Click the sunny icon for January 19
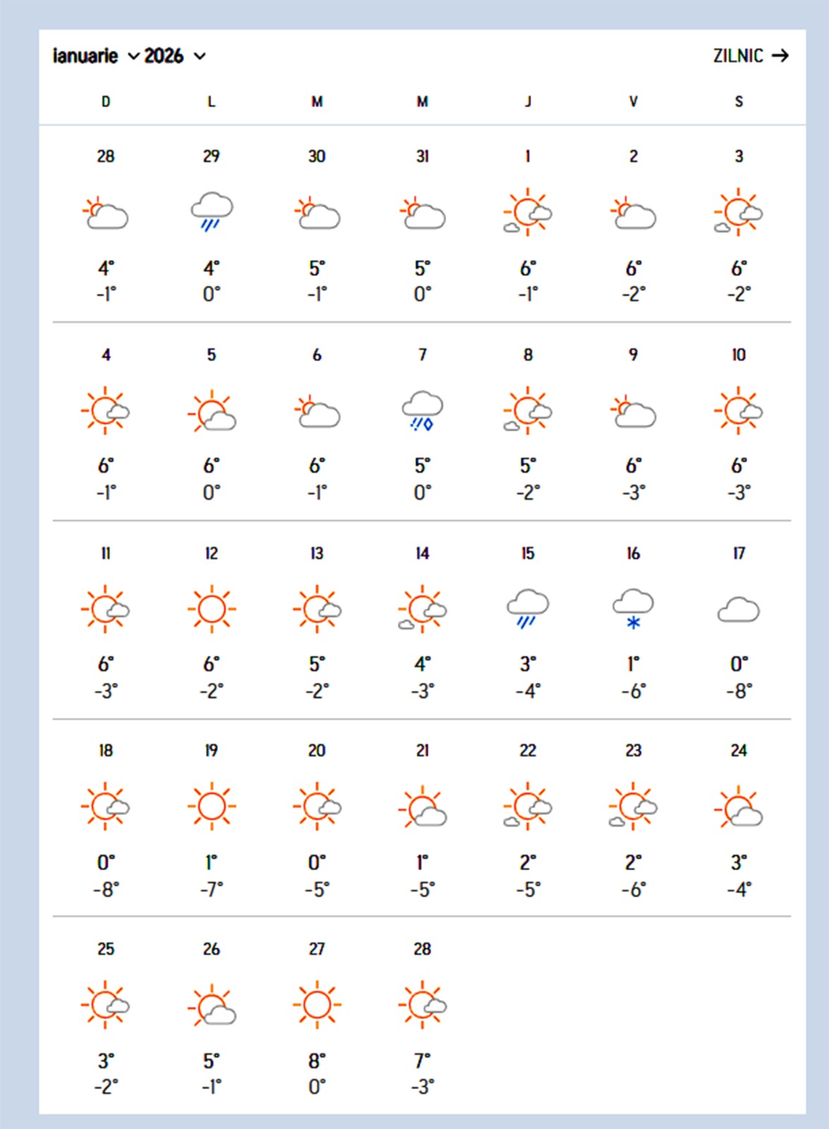The width and height of the screenshot is (829, 1129). (211, 806)
